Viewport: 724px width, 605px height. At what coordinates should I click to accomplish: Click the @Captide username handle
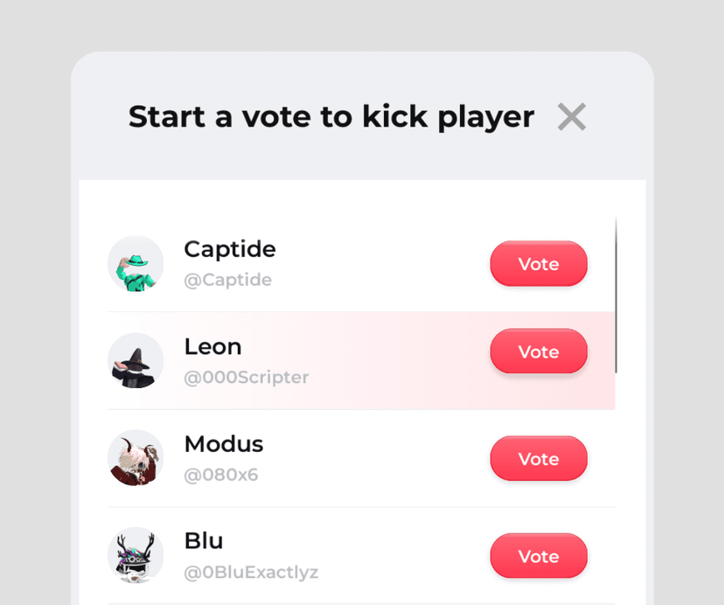[x=227, y=281]
